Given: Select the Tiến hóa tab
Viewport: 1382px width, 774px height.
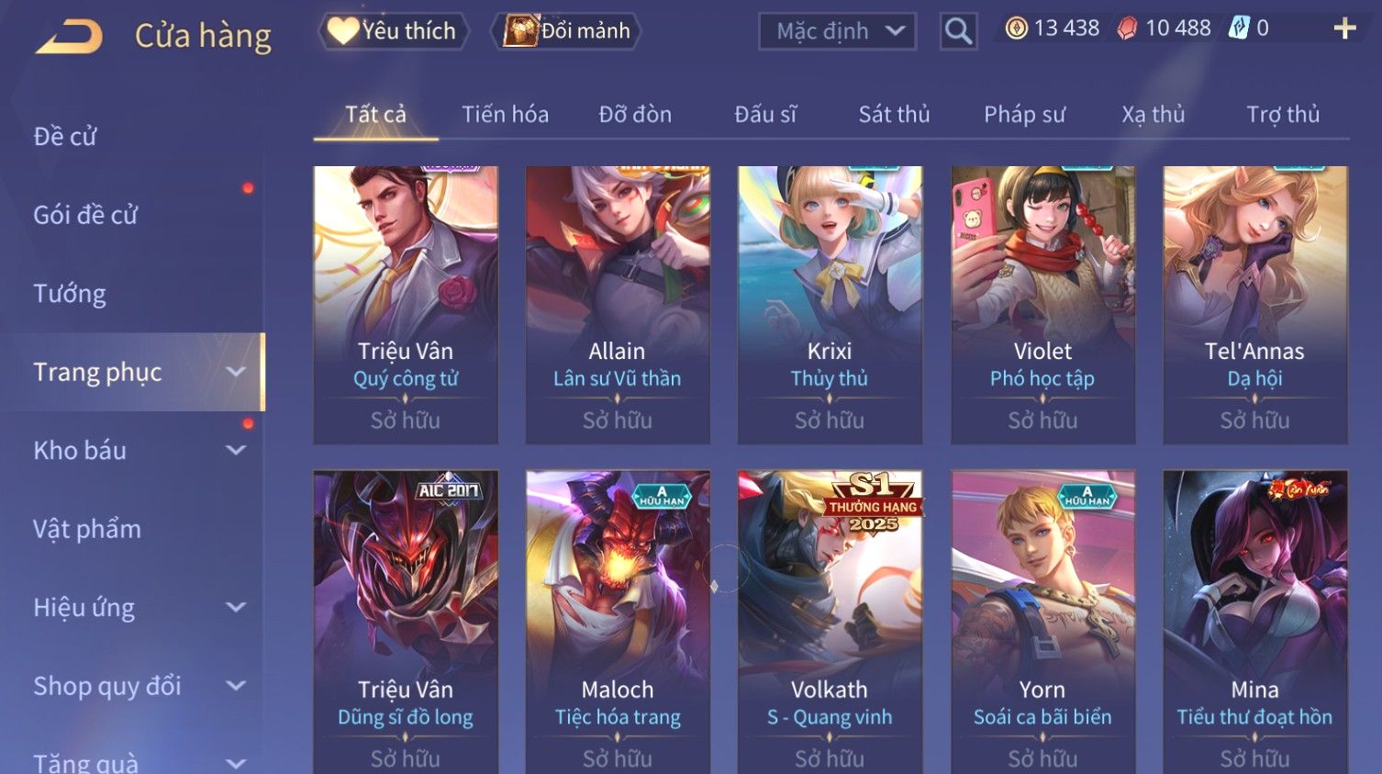Looking at the screenshot, I should 505,115.
